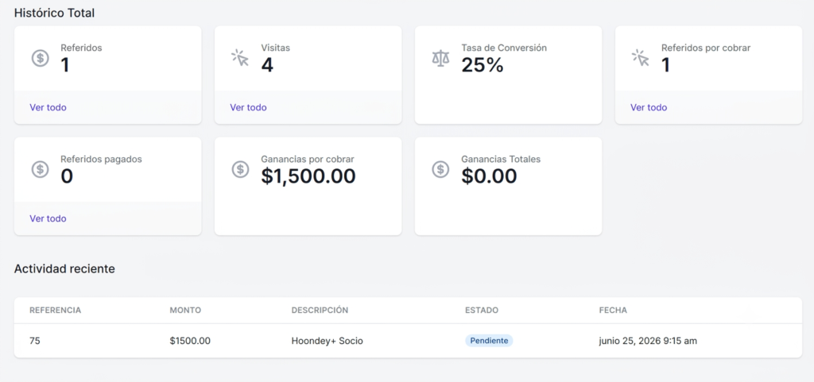814x382 pixels.
Task: Click the dollar icon on Ganancias Totales card
Action: [440, 169]
